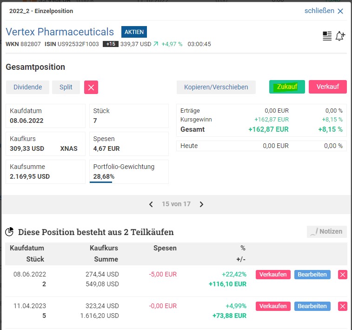Image resolution: width=352 pixels, height=330 pixels.
Task: Click the green Zukauf button
Action: pyautogui.click(x=287, y=87)
